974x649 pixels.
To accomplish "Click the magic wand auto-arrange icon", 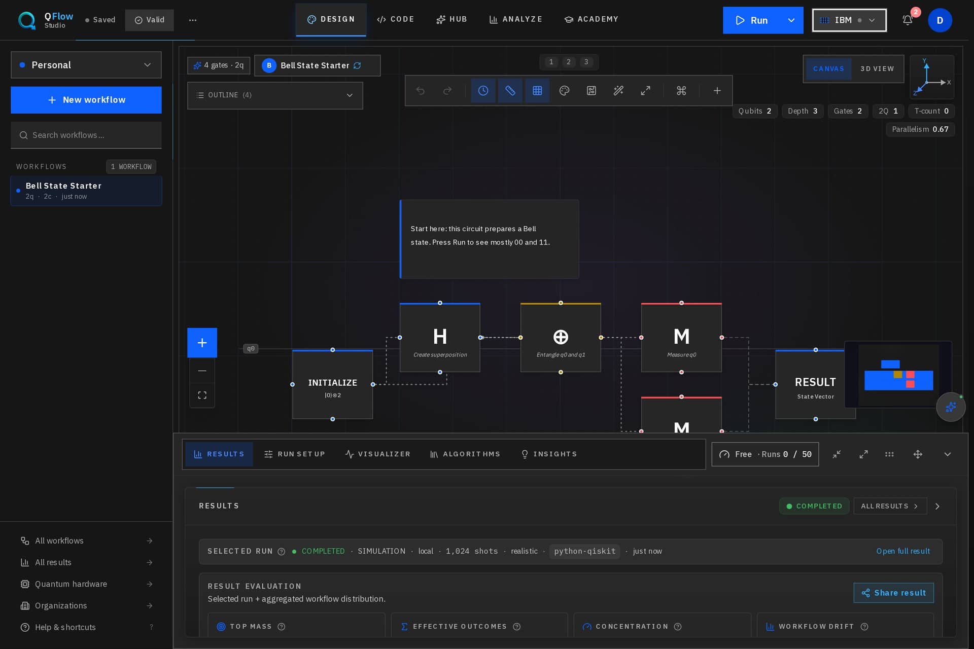I will [618, 91].
